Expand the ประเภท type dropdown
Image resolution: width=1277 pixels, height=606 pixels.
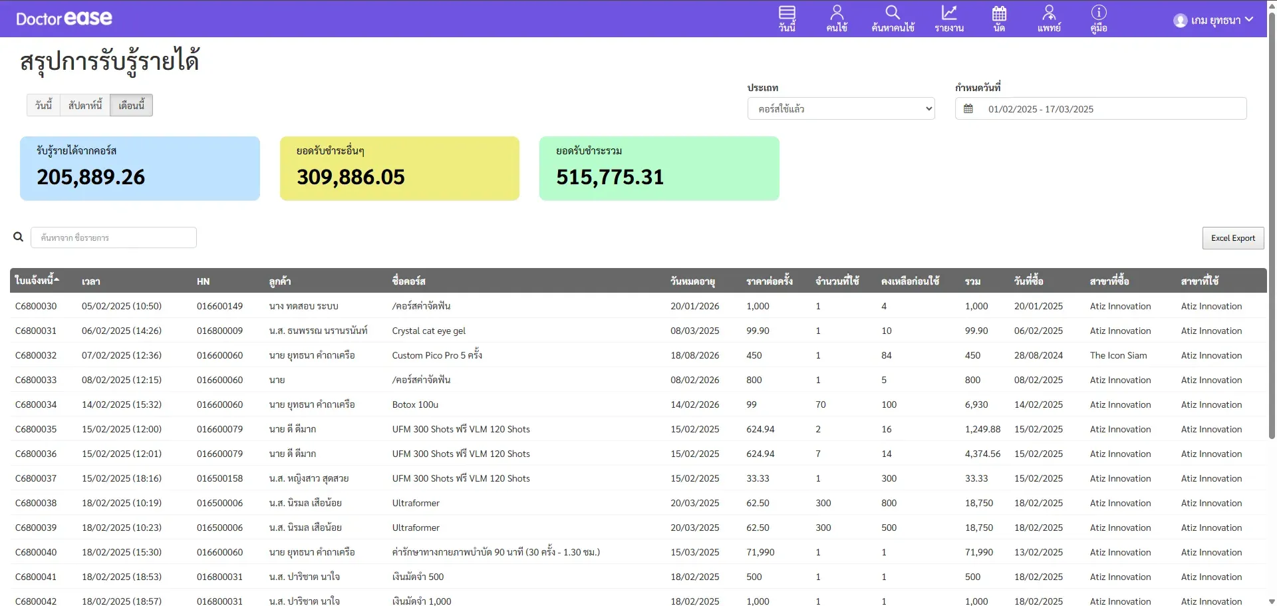(841, 108)
